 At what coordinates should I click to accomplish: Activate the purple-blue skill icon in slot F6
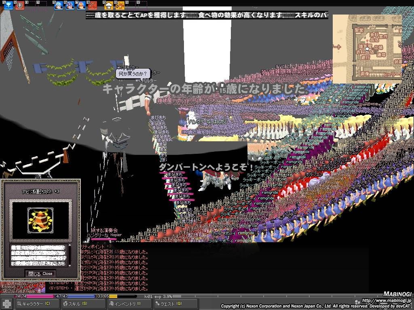pyautogui.click(x=70, y=5)
